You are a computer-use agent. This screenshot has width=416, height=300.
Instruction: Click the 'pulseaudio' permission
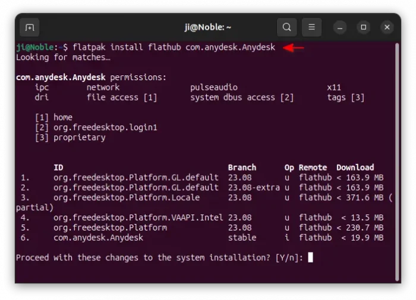[214, 87]
